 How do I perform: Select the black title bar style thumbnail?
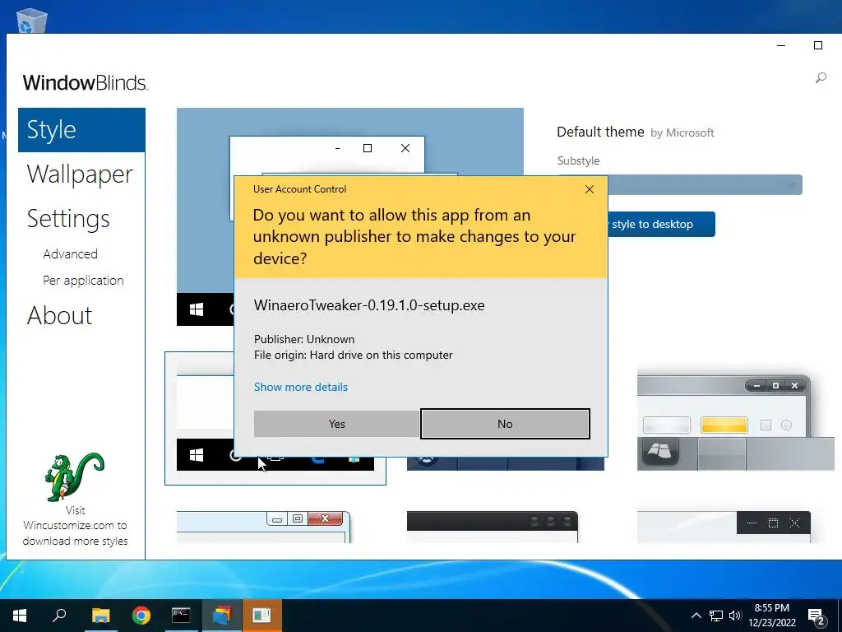tap(493, 527)
